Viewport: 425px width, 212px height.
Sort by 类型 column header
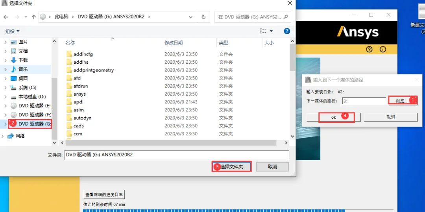tap(224, 42)
